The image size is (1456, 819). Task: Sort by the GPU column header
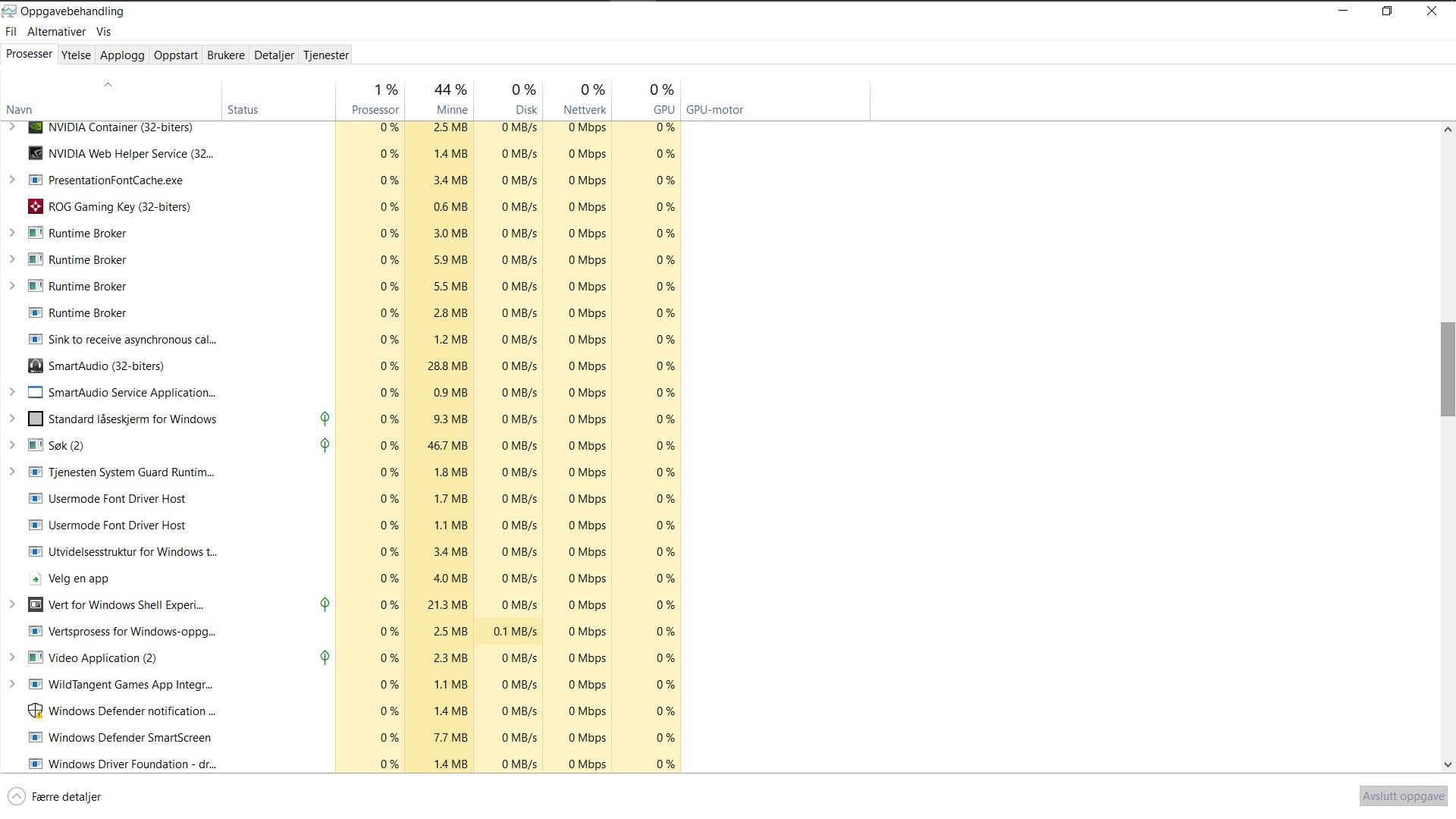tap(646, 99)
